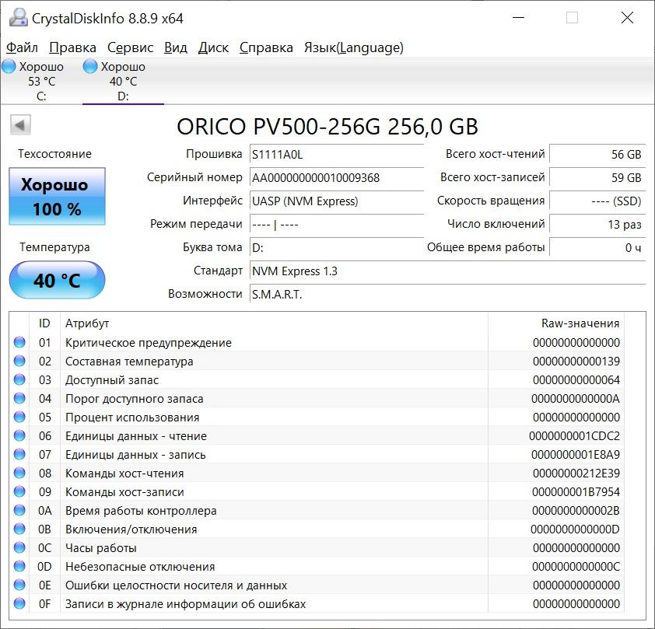Click the transfer mode field ---- | ----

[x=337, y=225]
